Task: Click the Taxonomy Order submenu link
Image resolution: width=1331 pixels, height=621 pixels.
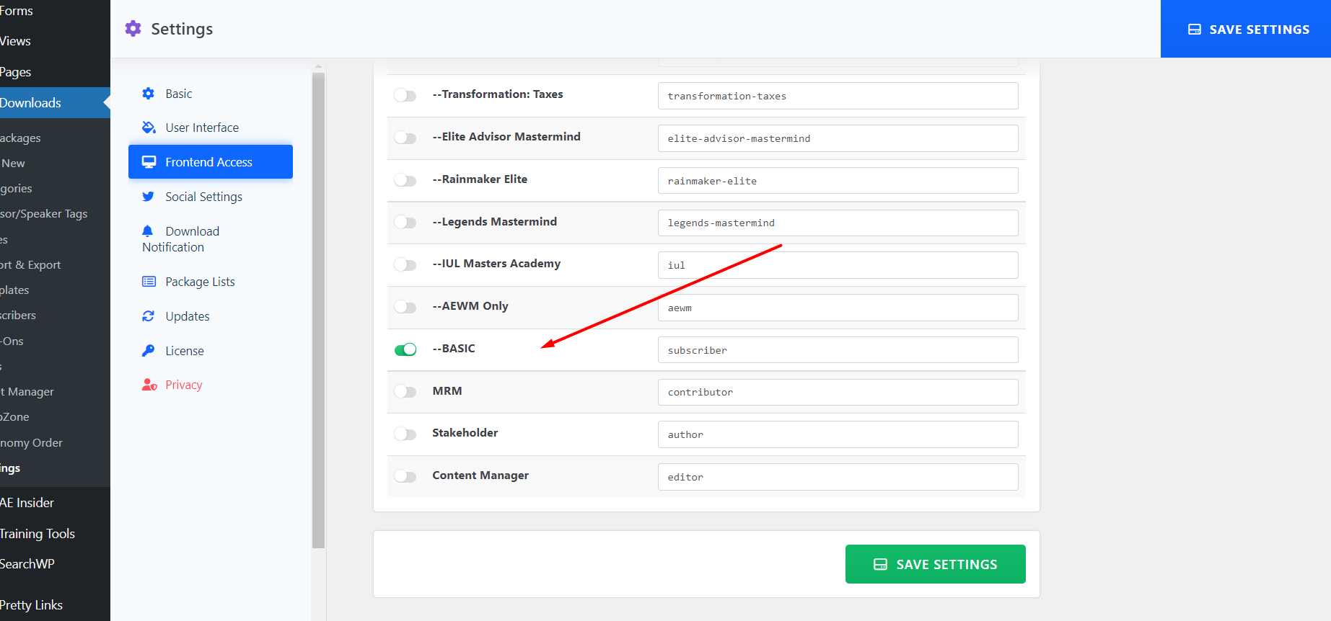Action: pos(32,443)
